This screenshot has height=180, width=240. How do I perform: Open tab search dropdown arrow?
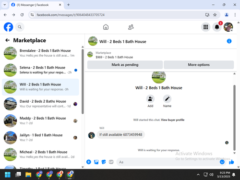click(x=5, y=5)
